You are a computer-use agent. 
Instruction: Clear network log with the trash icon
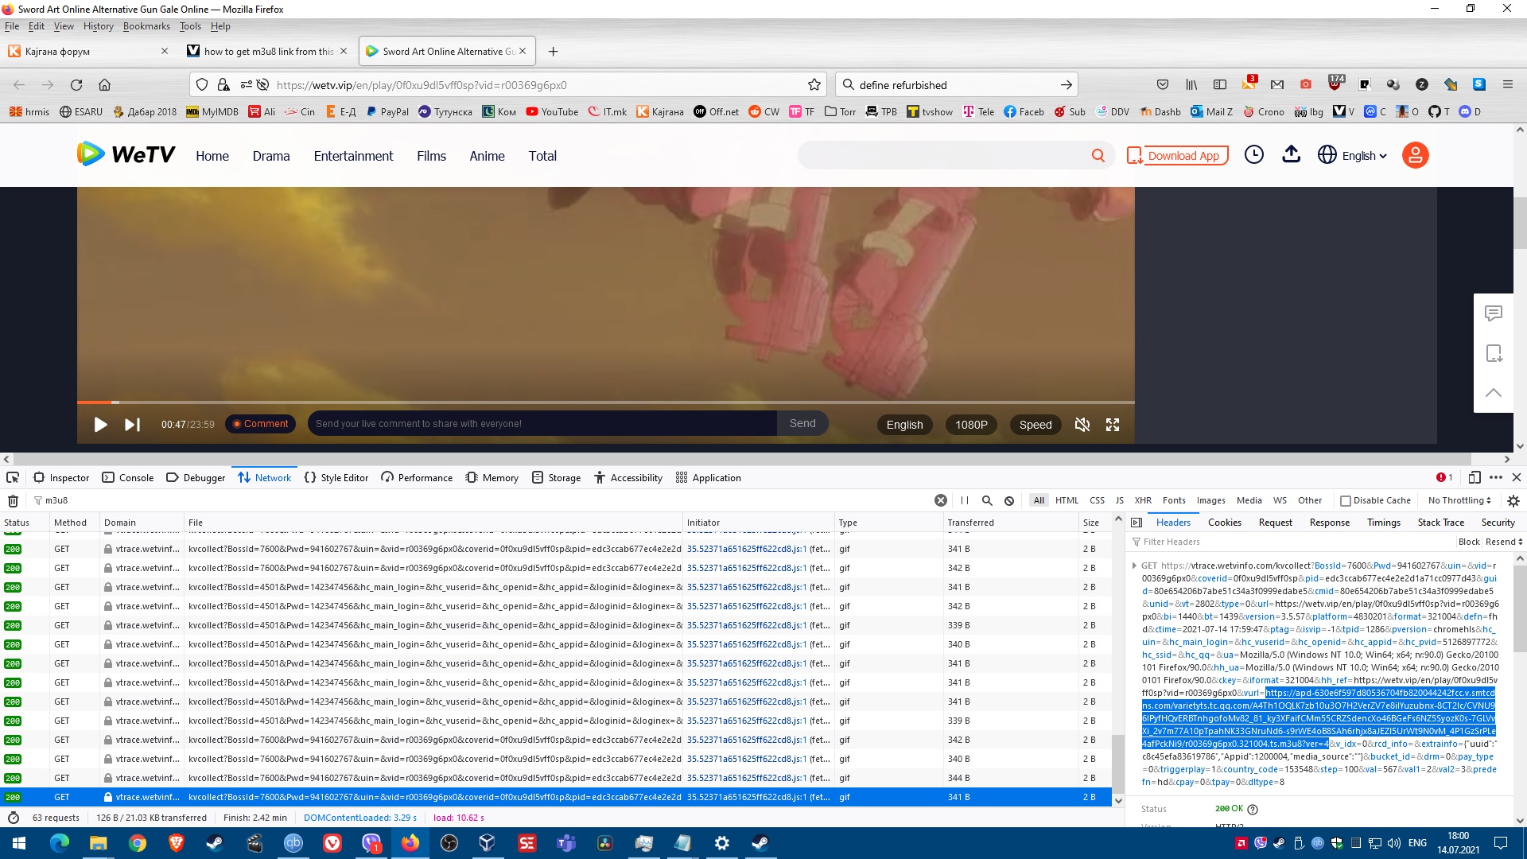point(13,500)
